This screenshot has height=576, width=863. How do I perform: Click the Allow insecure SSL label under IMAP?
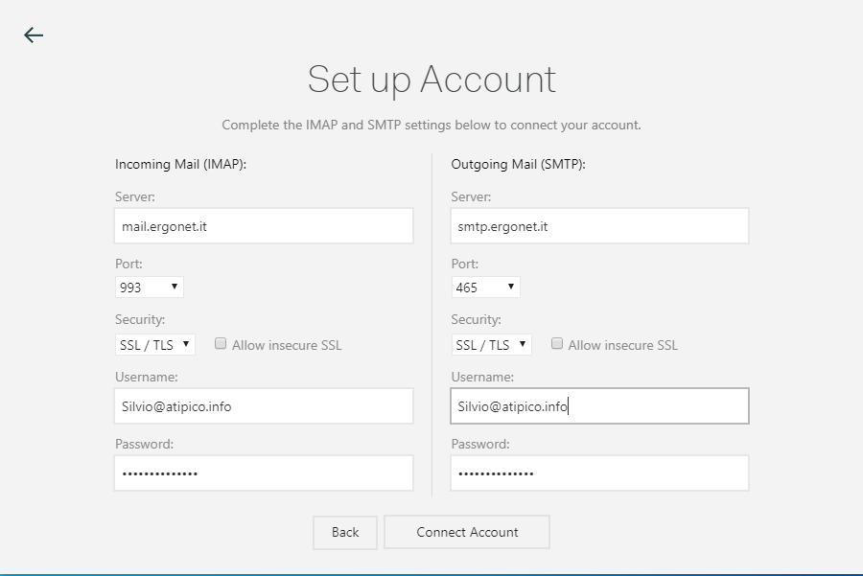(287, 345)
